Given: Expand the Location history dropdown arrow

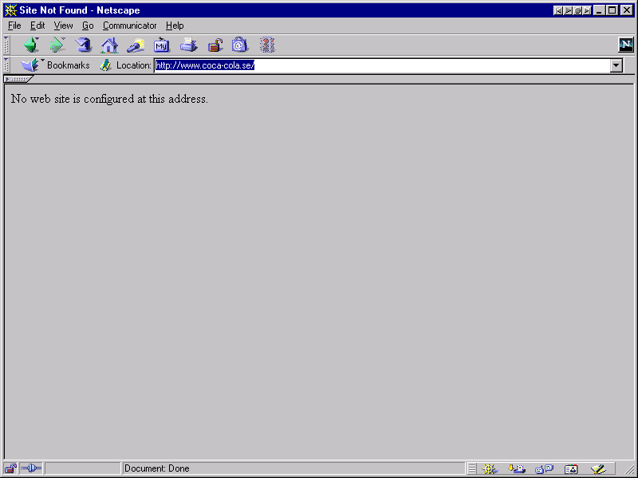Looking at the screenshot, I should pos(616,65).
